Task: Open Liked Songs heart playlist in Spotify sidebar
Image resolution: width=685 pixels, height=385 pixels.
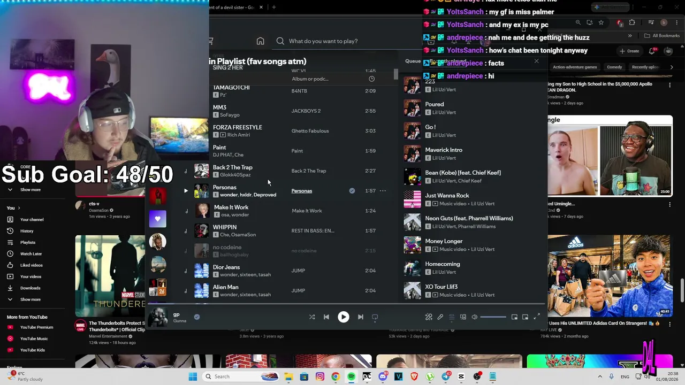Action: (x=157, y=219)
